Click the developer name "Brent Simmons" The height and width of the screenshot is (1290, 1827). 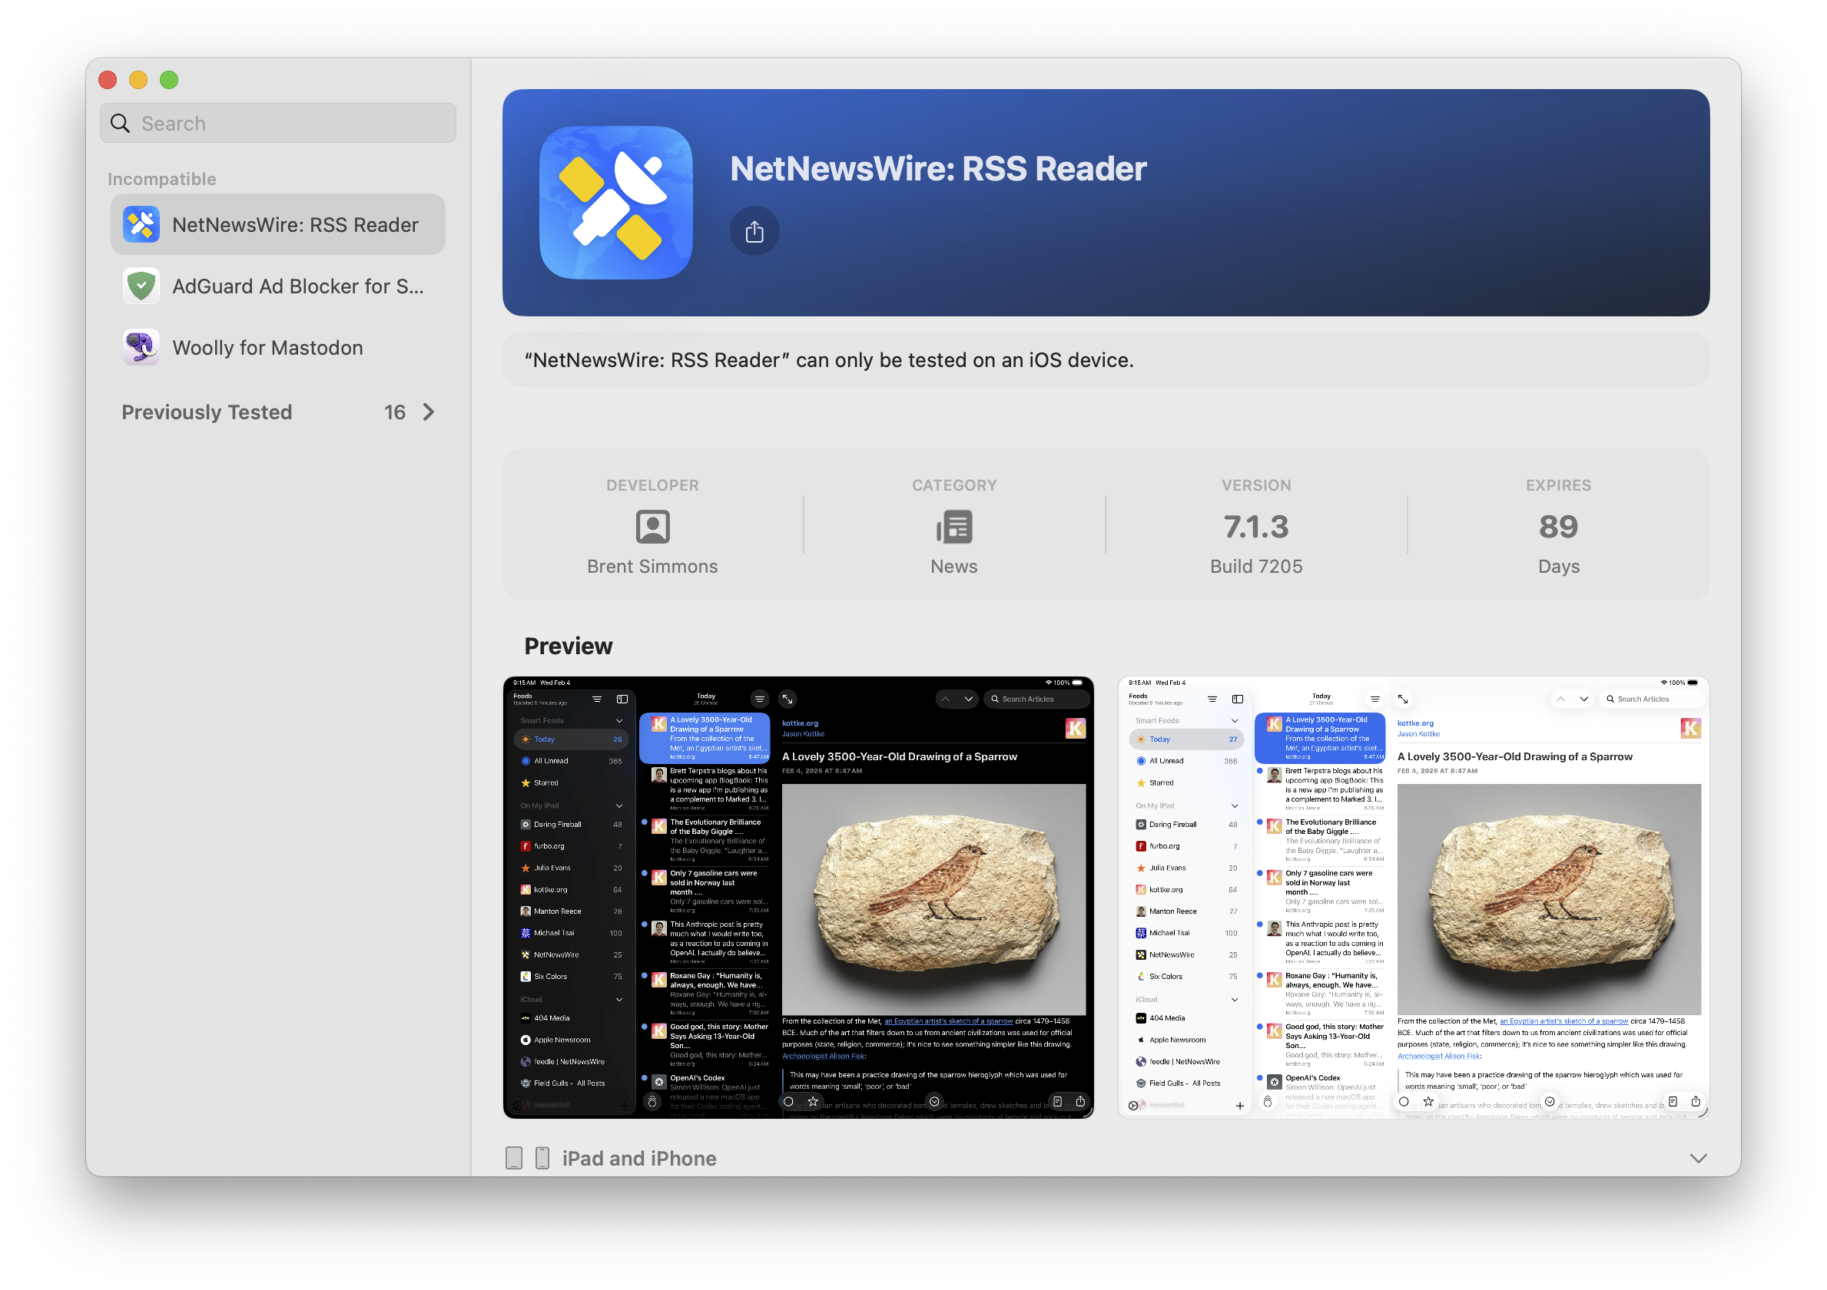pos(652,566)
